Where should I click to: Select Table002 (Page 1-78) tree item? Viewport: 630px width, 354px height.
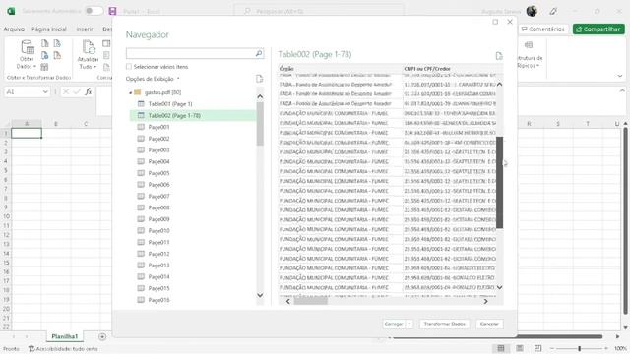tap(193, 116)
